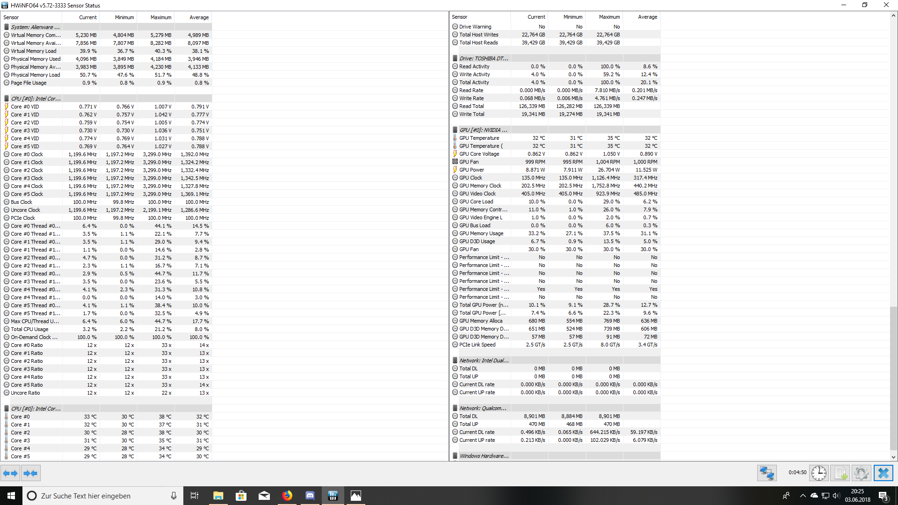Click the shrink columns arrows button
This screenshot has height=505, width=898.
tap(31, 473)
